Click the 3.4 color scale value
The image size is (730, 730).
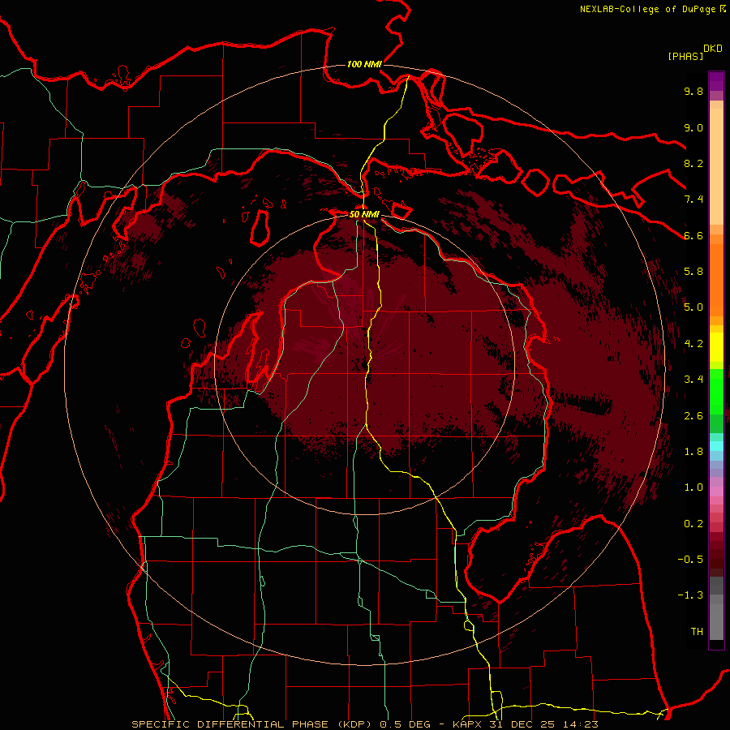tap(693, 380)
